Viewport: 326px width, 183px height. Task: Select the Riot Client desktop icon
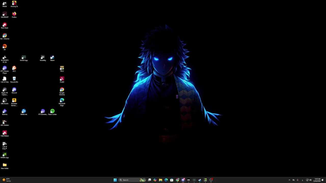pos(5,26)
